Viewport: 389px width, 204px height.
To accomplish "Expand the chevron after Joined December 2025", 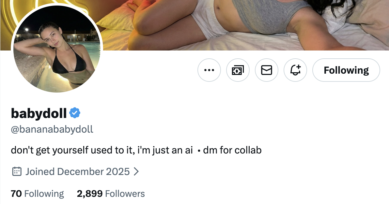I will point(136,171).
